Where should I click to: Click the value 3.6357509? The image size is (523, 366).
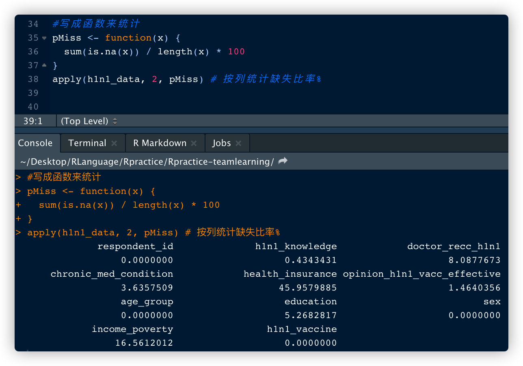pos(147,288)
